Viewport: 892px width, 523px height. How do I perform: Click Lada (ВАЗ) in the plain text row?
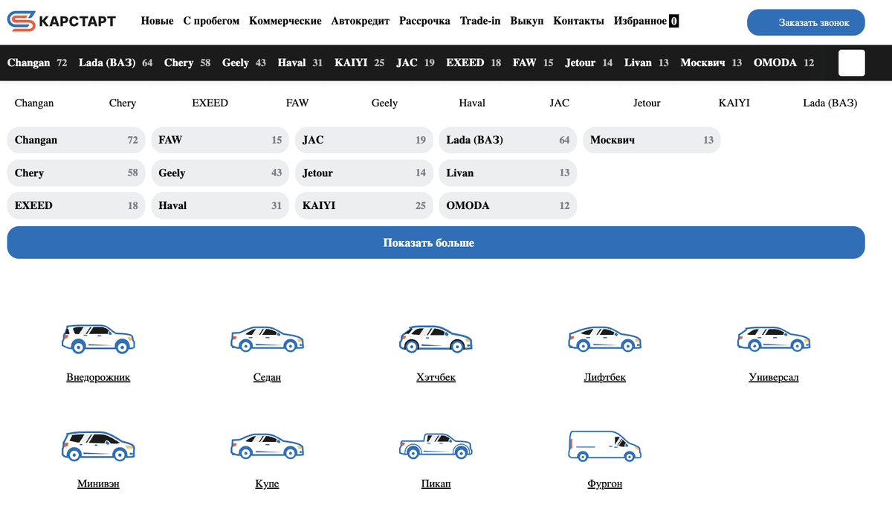830,103
